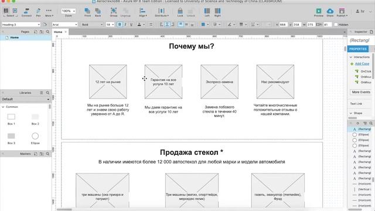Screen dimensions: 375x211
Task: Collapse the Interactions section
Action: tap(351, 57)
